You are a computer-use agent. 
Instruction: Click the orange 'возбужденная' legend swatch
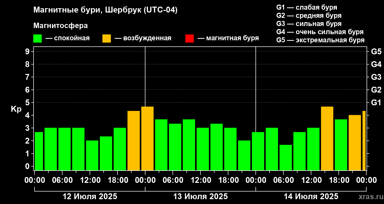coord(107,39)
